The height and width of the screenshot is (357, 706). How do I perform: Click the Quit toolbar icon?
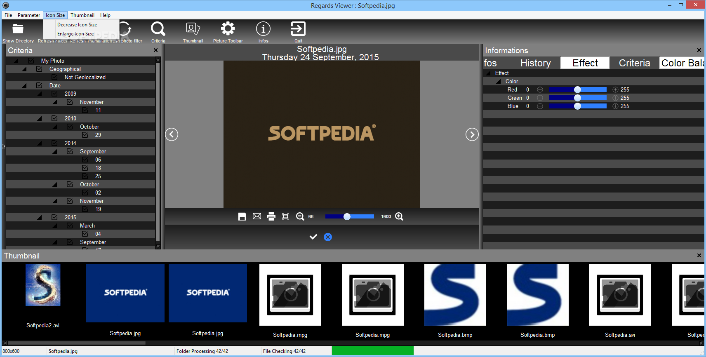click(298, 29)
